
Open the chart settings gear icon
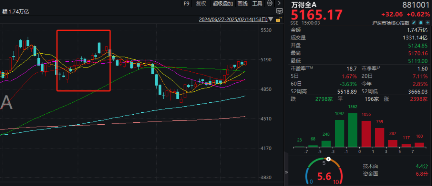[x=269, y=3]
